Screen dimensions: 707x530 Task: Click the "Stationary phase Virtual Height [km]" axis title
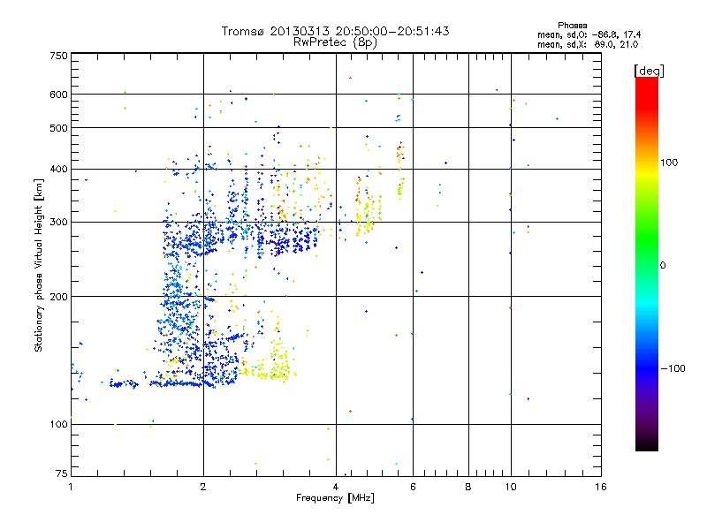pos(39,266)
